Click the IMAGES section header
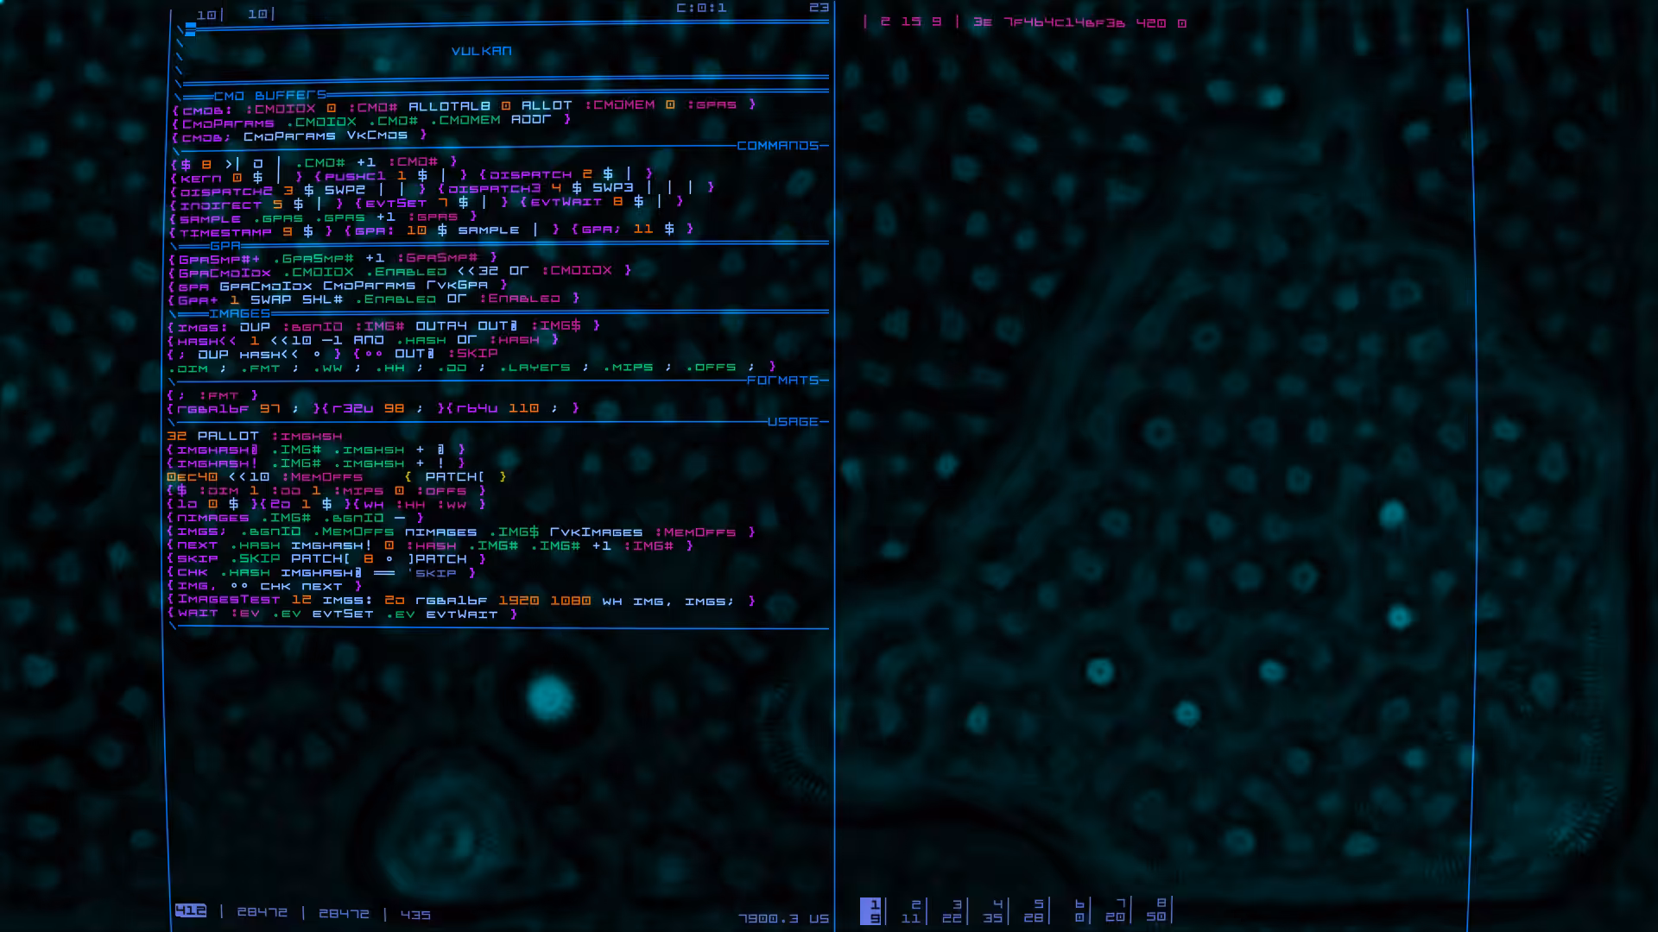Image resolution: width=1658 pixels, height=932 pixels. pyautogui.click(x=240, y=313)
